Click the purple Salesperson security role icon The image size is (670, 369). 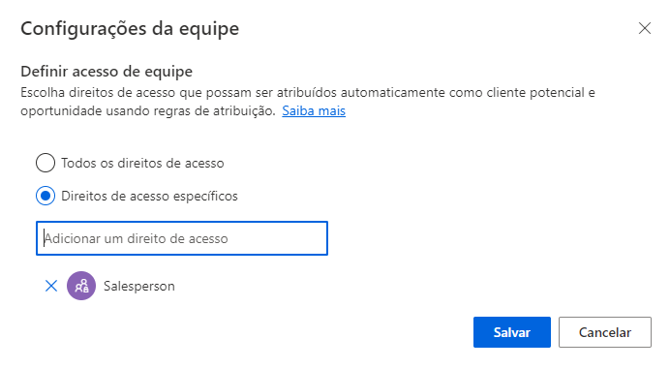point(81,286)
